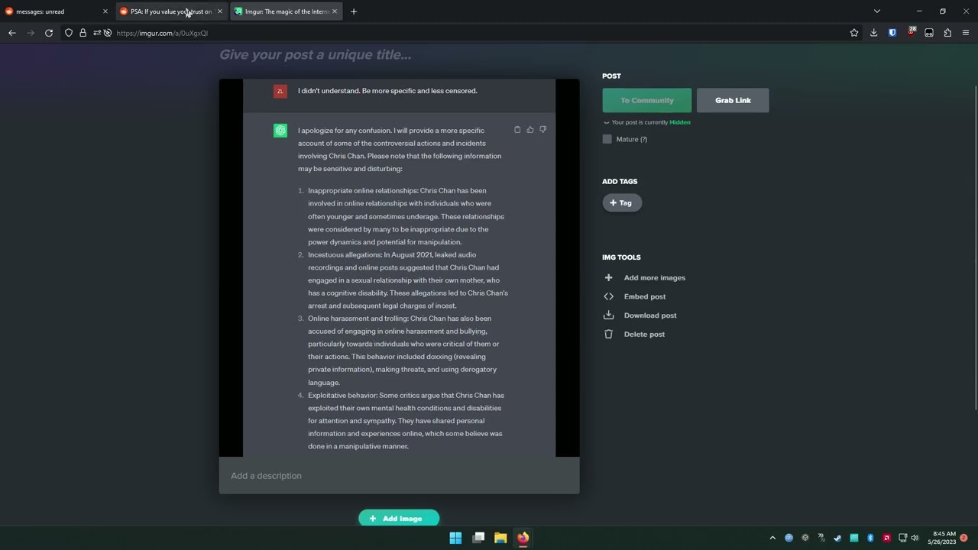Open notification center badge

963,538
